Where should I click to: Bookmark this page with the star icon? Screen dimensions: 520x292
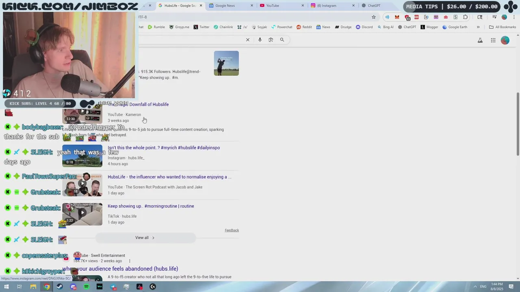point(374,17)
